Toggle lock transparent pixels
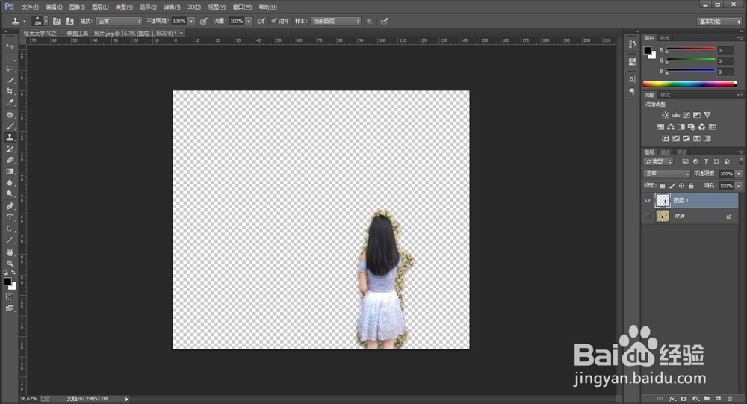747x404 pixels. click(x=662, y=186)
